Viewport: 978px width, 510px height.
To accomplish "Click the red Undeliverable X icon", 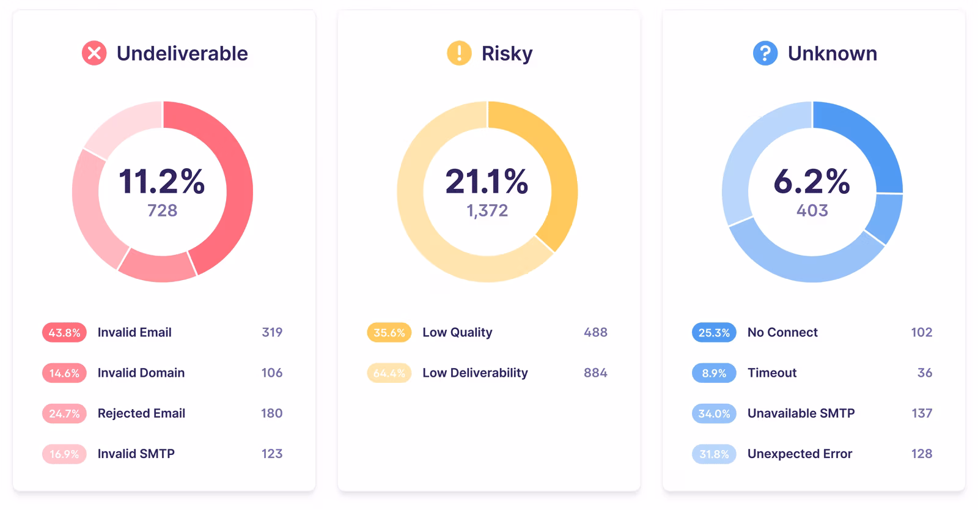I will click(x=94, y=53).
